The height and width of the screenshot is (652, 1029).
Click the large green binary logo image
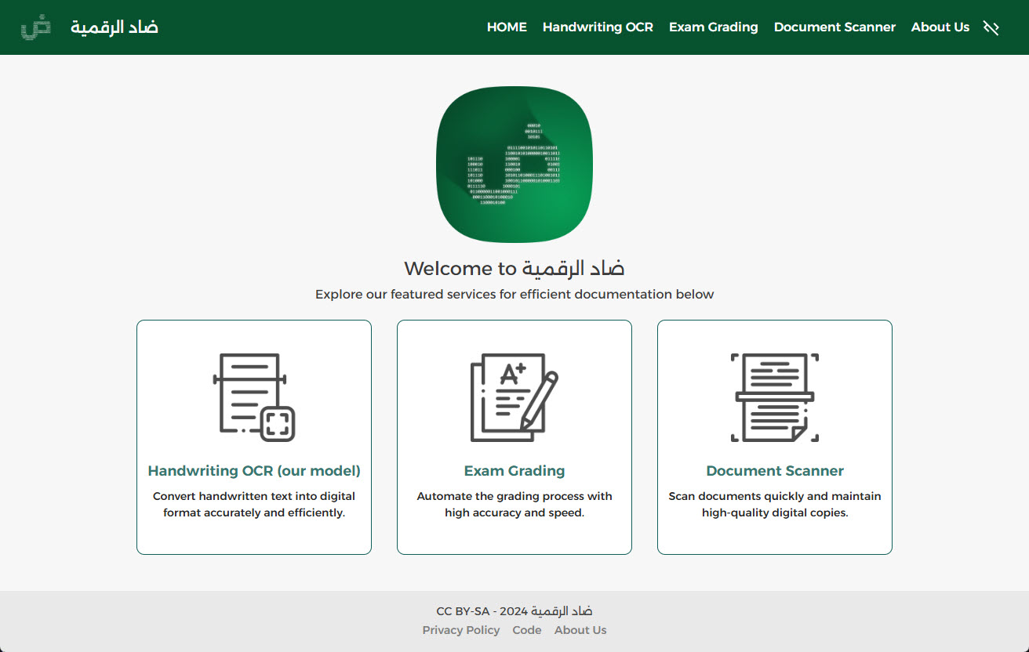point(514,165)
